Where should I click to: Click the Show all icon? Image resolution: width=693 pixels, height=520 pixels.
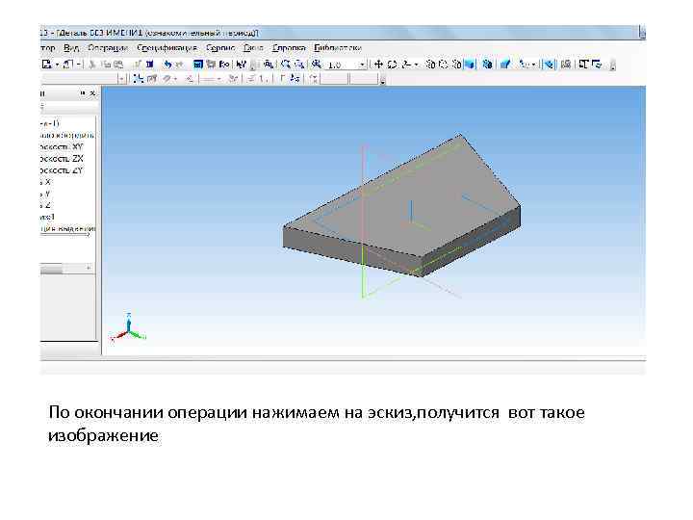pos(566,65)
